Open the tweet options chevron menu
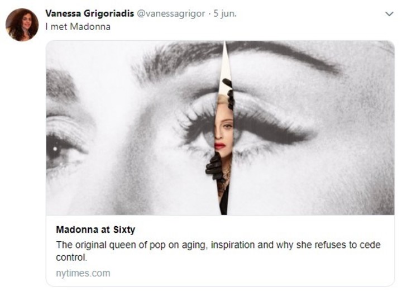Image resolution: width=402 pixels, height=291 pixels. click(389, 14)
